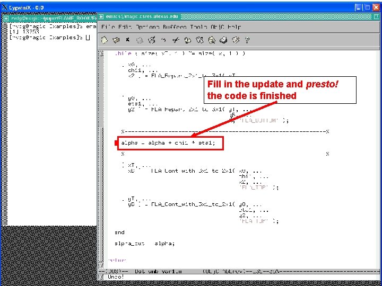
Task: Click the terminal window's vertical scrollbar
Action: click(x=5, y=124)
